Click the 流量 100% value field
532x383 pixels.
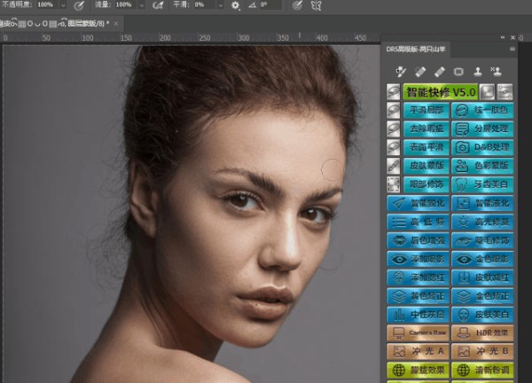click(x=126, y=4)
